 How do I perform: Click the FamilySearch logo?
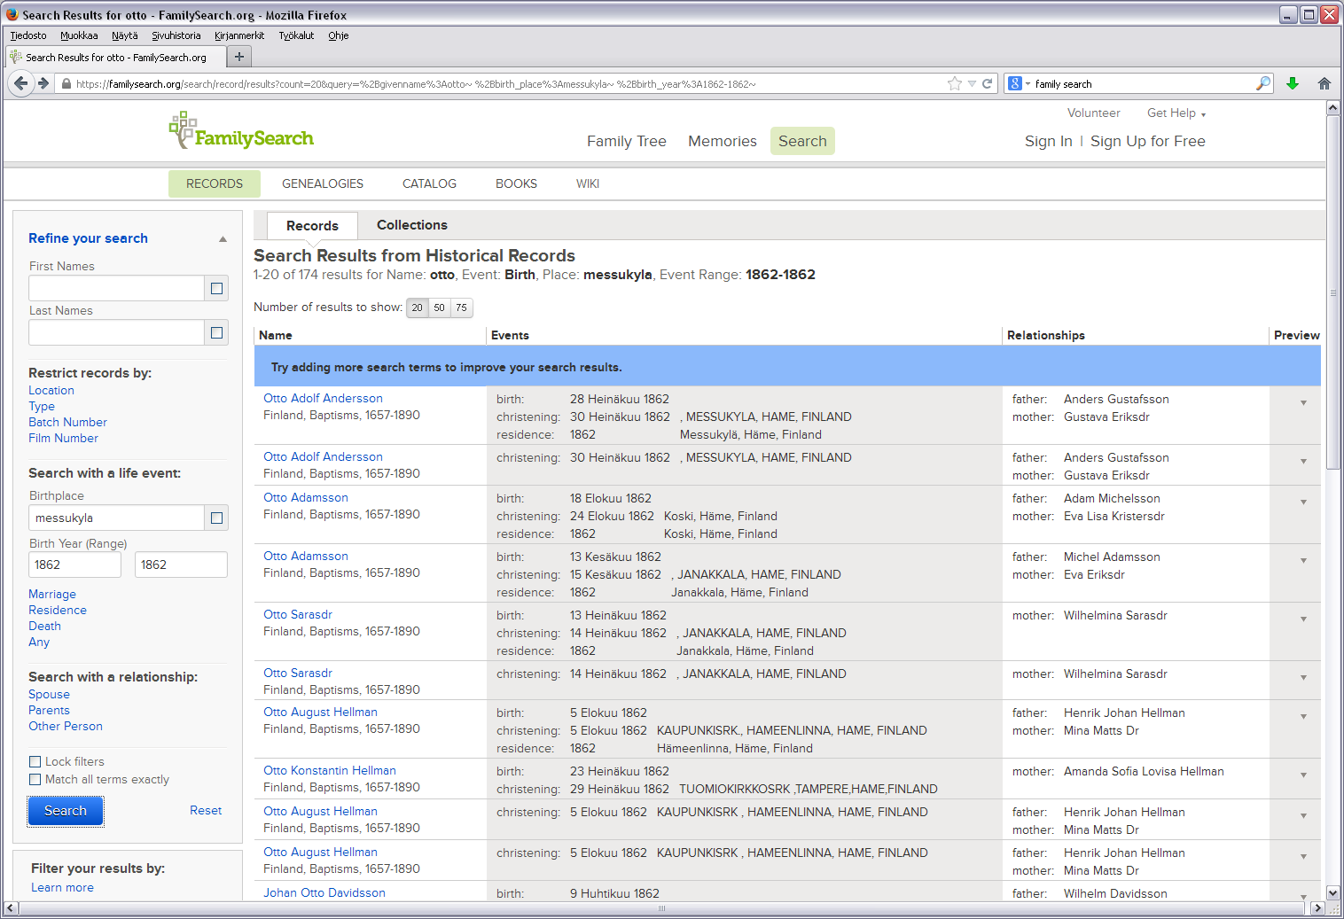click(241, 131)
